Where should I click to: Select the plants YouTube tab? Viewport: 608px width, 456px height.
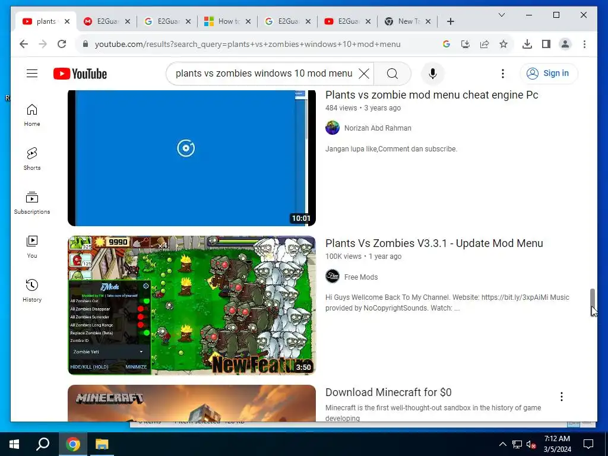[x=46, y=21]
